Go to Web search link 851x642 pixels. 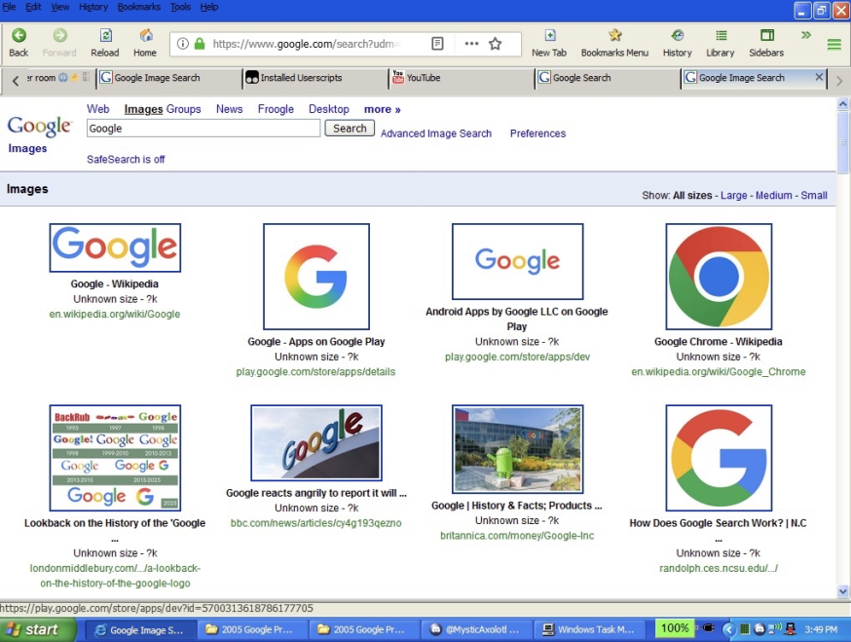97,109
